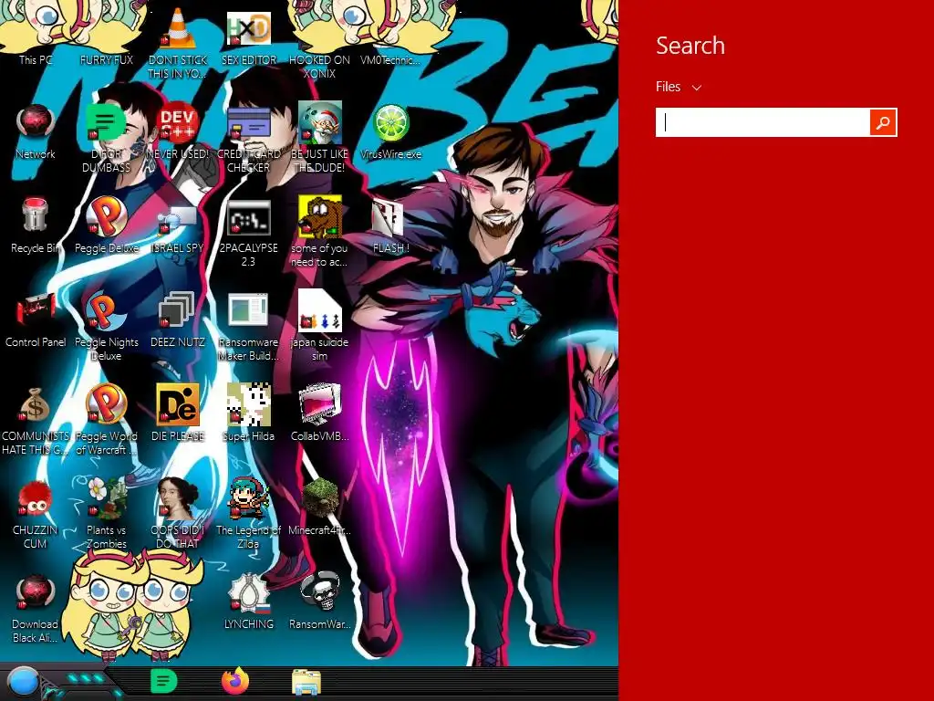Select the Download Black Ali... icon
The width and height of the screenshot is (934, 701).
(x=36, y=609)
